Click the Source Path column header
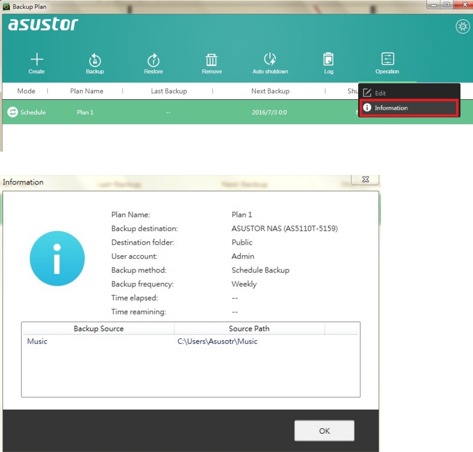Viewport: 473px width, 452px height. [249, 328]
